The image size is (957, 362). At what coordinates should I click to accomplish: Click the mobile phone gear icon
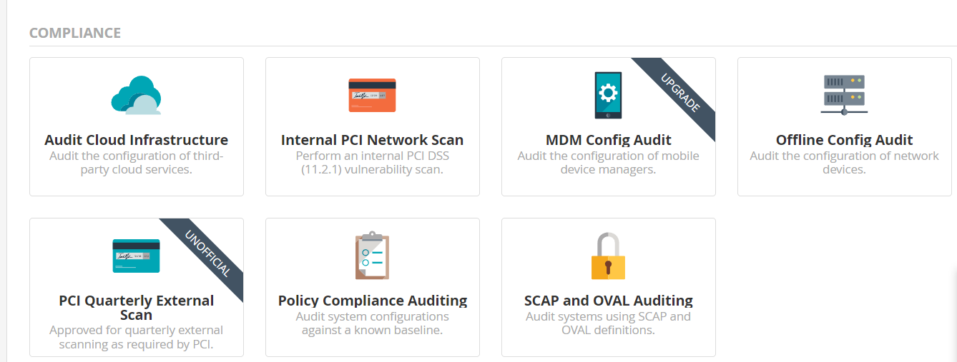pyautogui.click(x=608, y=95)
